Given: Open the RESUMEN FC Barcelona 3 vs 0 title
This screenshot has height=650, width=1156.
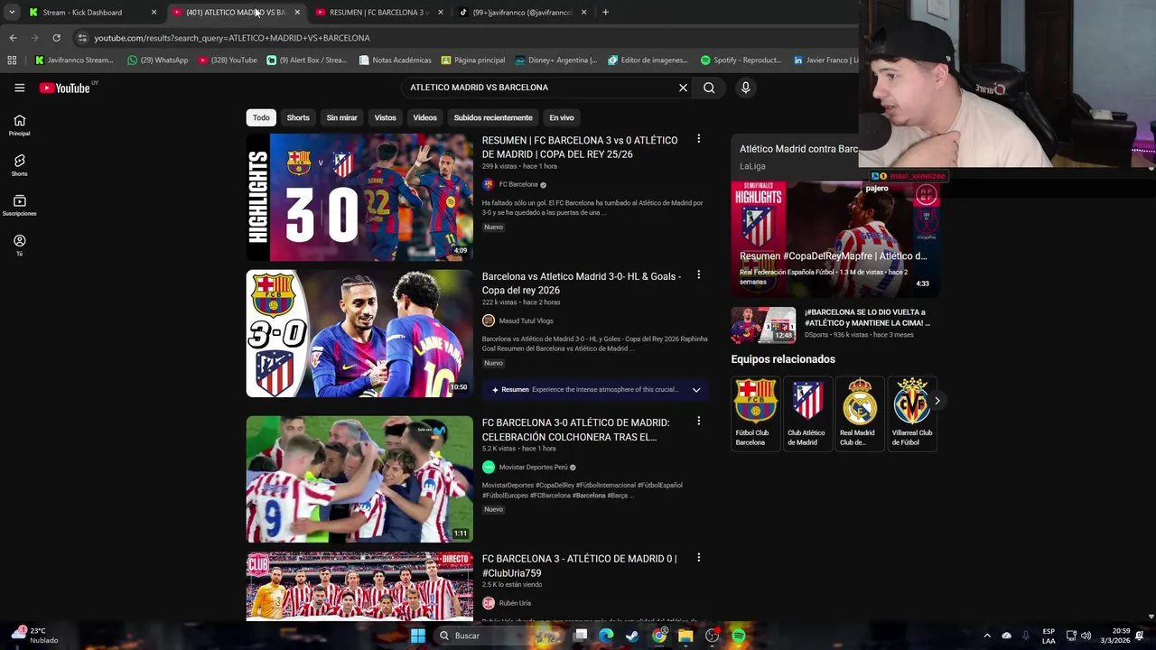Looking at the screenshot, I should (x=580, y=147).
